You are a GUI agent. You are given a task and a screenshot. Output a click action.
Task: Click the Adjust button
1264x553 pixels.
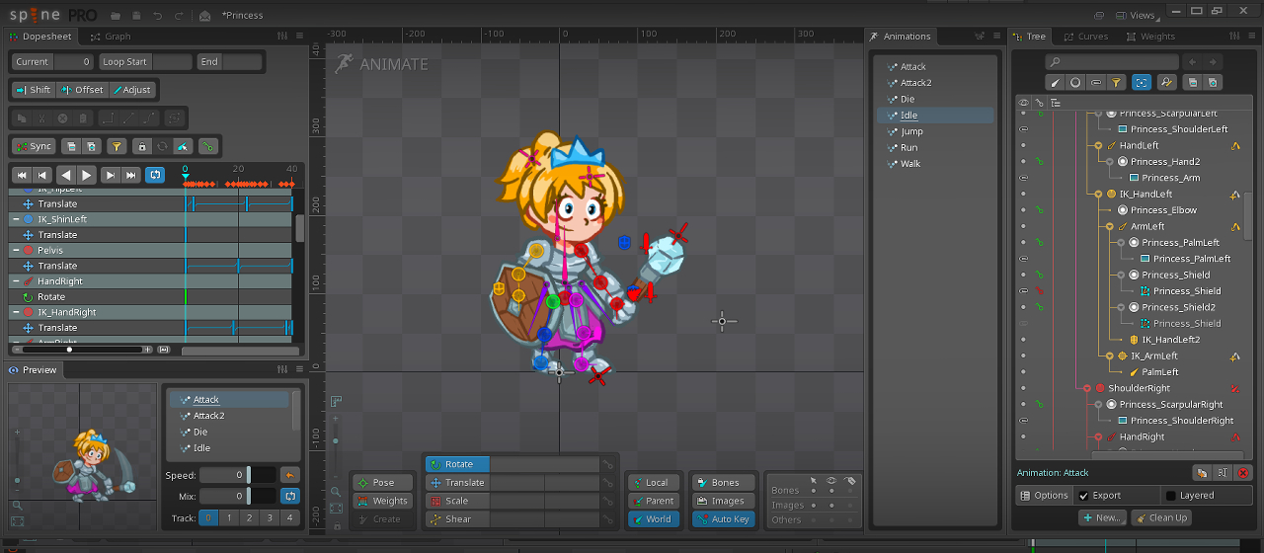click(132, 90)
